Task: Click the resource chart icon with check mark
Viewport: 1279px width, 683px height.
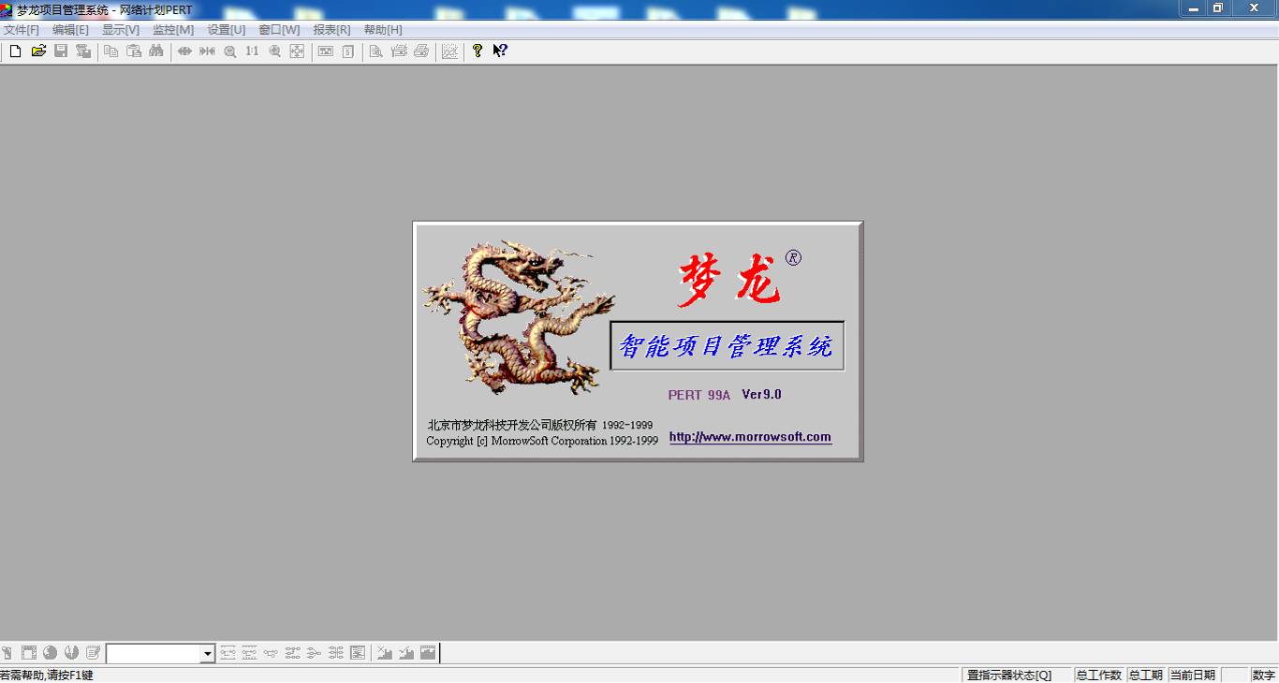Action: pyautogui.click(x=405, y=653)
